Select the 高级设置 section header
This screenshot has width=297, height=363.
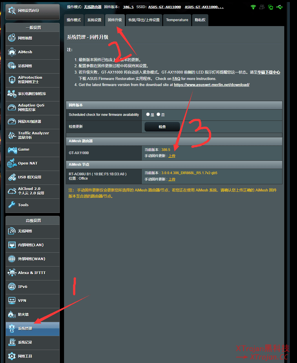[32, 220]
